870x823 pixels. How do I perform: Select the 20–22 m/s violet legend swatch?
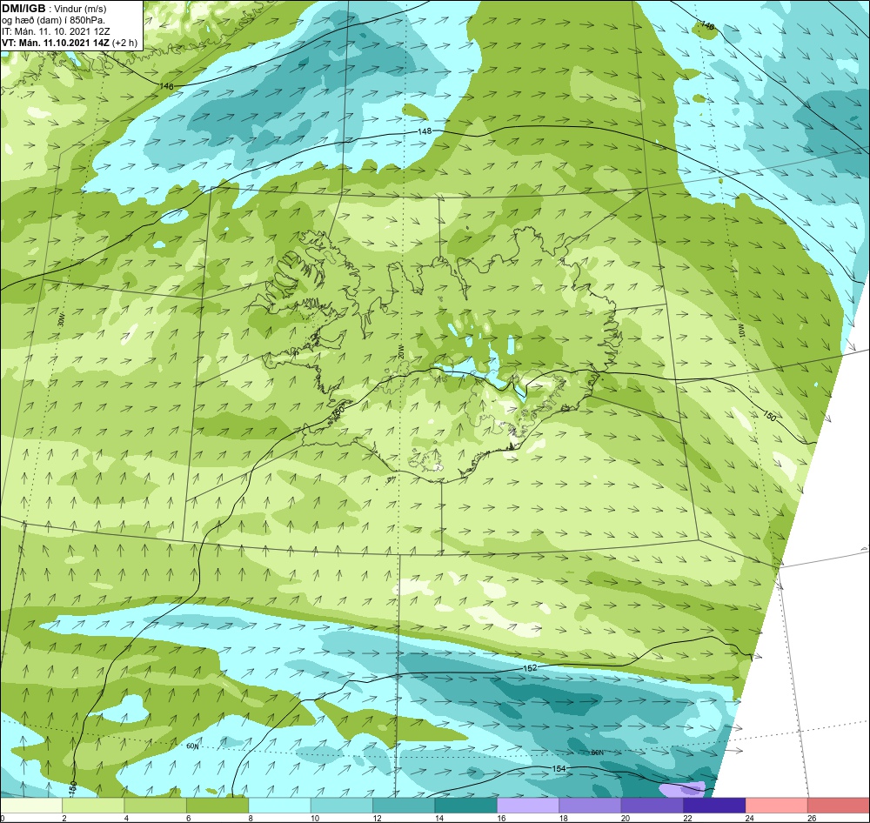(x=652, y=806)
